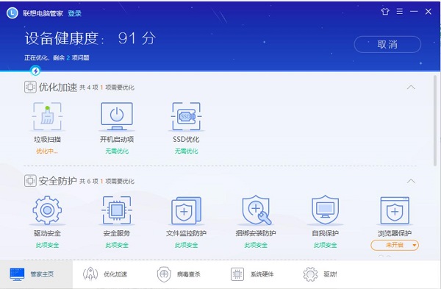
Task: Click the 优化中... status under 垃圾扫描
Action: [x=47, y=151]
